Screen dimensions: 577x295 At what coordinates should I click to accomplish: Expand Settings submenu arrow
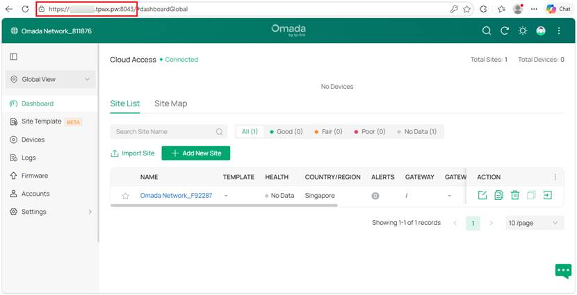pyautogui.click(x=90, y=212)
